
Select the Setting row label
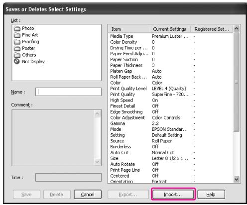[118, 135]
